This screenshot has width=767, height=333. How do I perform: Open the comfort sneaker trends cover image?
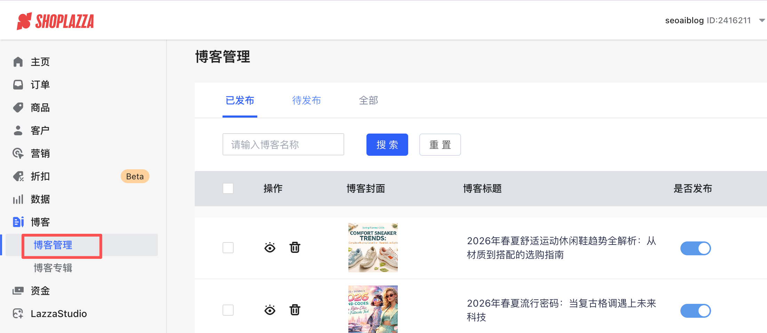[x=373, y=248]
